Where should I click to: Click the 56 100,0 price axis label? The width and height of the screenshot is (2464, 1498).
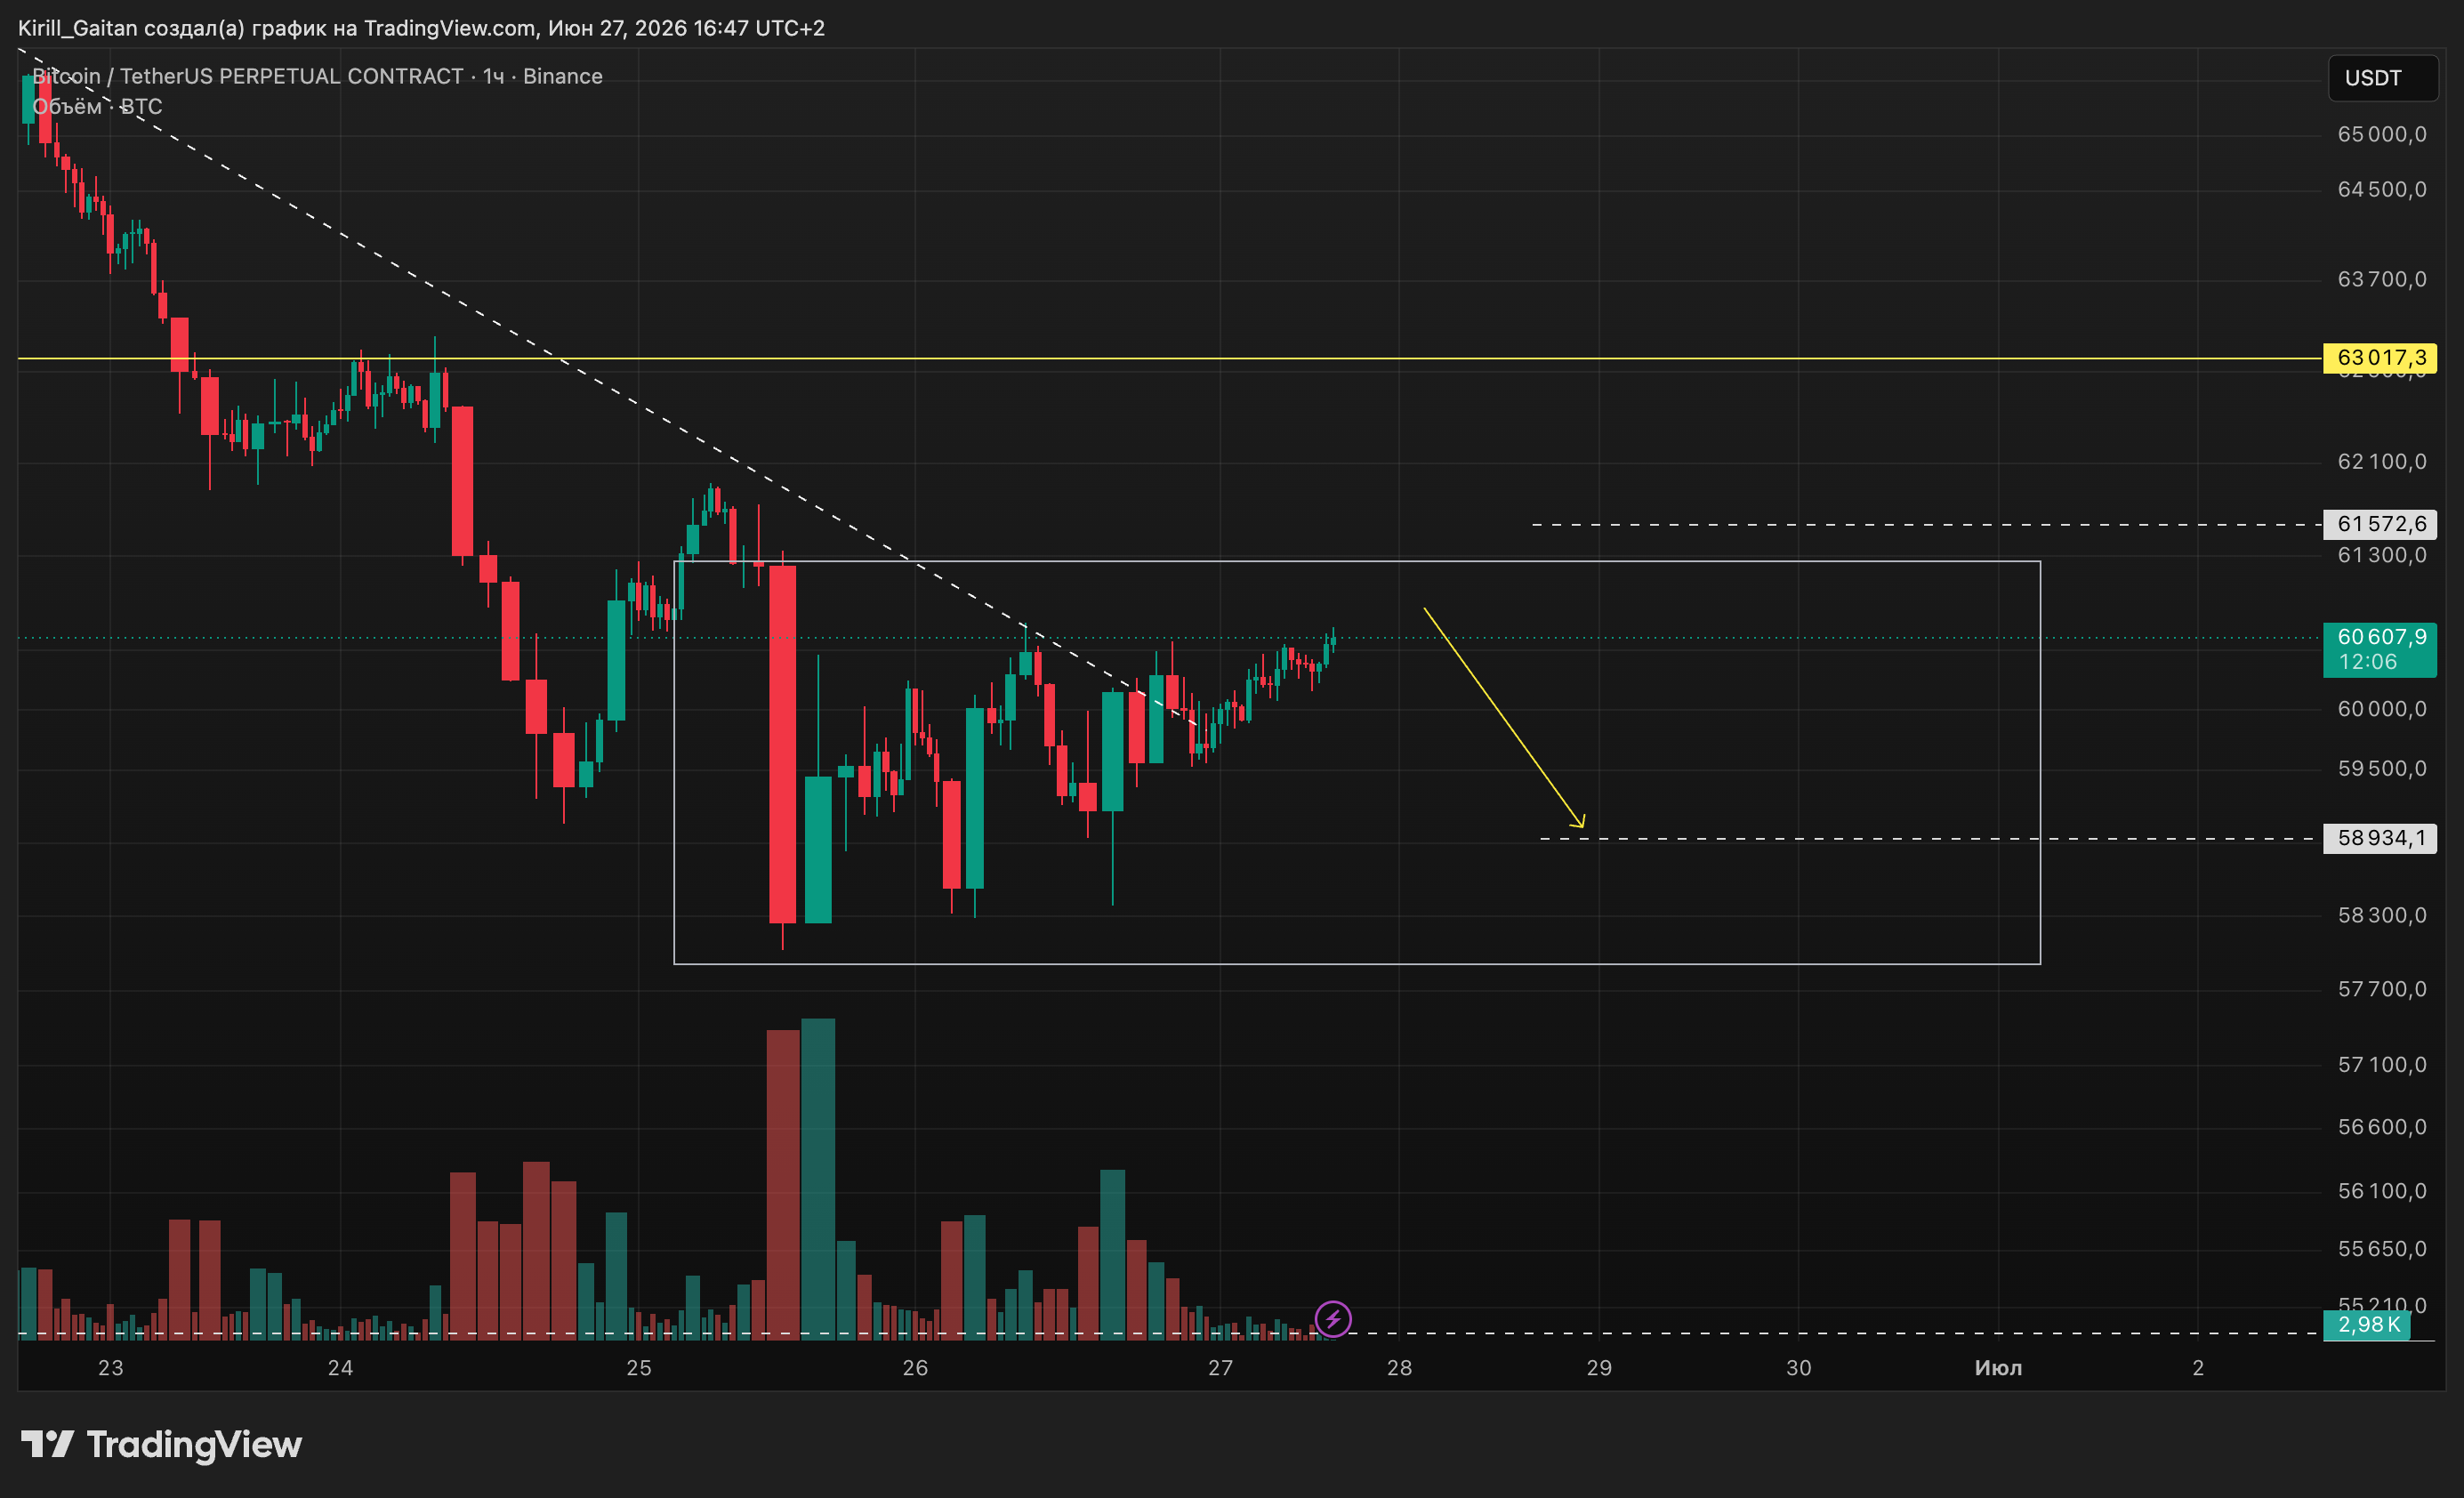point(2382,1191)
